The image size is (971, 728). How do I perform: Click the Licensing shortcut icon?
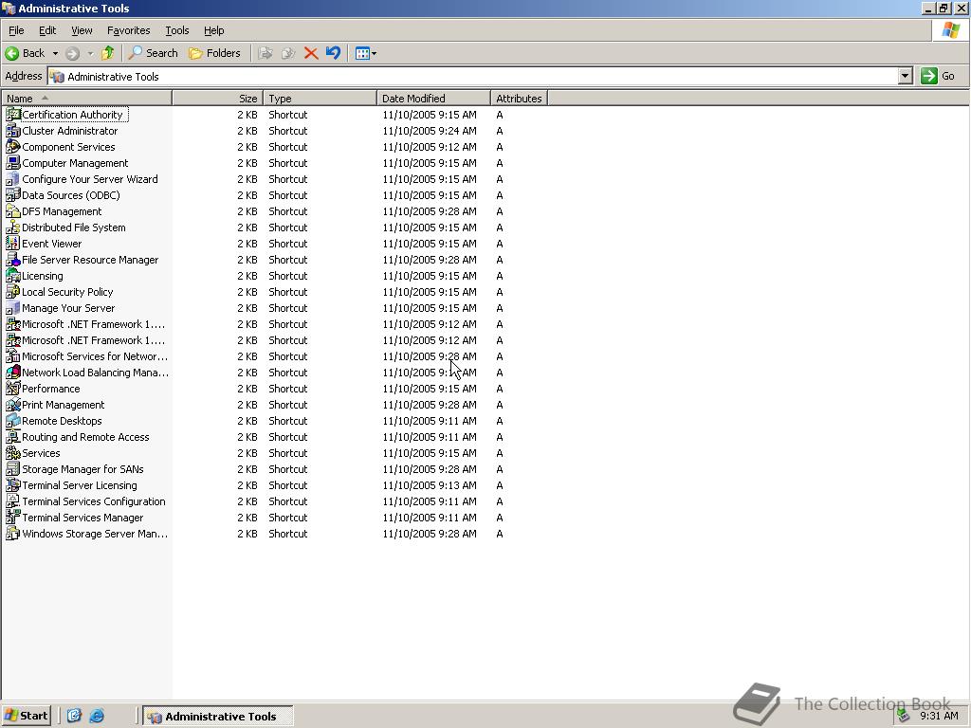12,276
